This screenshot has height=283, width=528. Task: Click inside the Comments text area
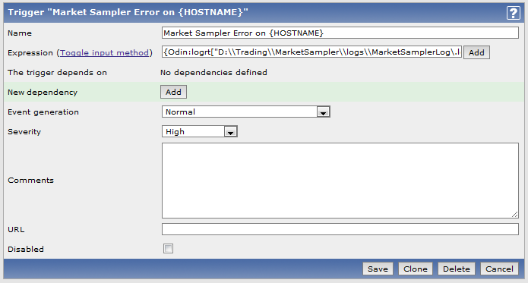[x=340, y=181]
